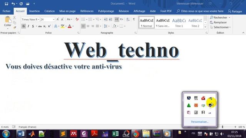Redo the last action in the quick access toolbar

pyautogui.click(x=21, y=3)
